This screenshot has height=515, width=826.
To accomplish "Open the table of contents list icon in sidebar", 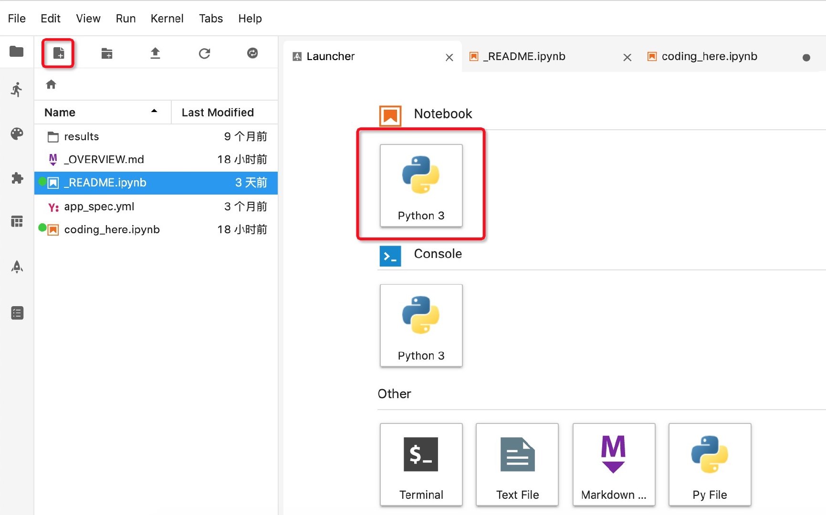I will click(x=17, y=313).
